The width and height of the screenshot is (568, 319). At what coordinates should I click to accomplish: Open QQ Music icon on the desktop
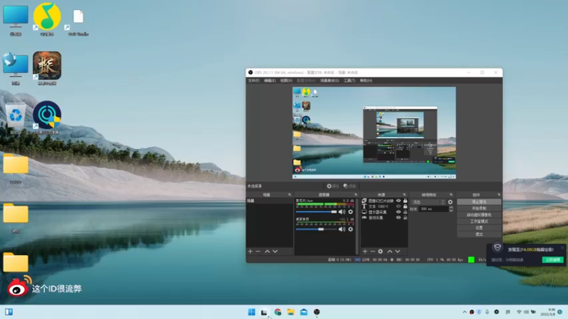(x=47, y=19)
